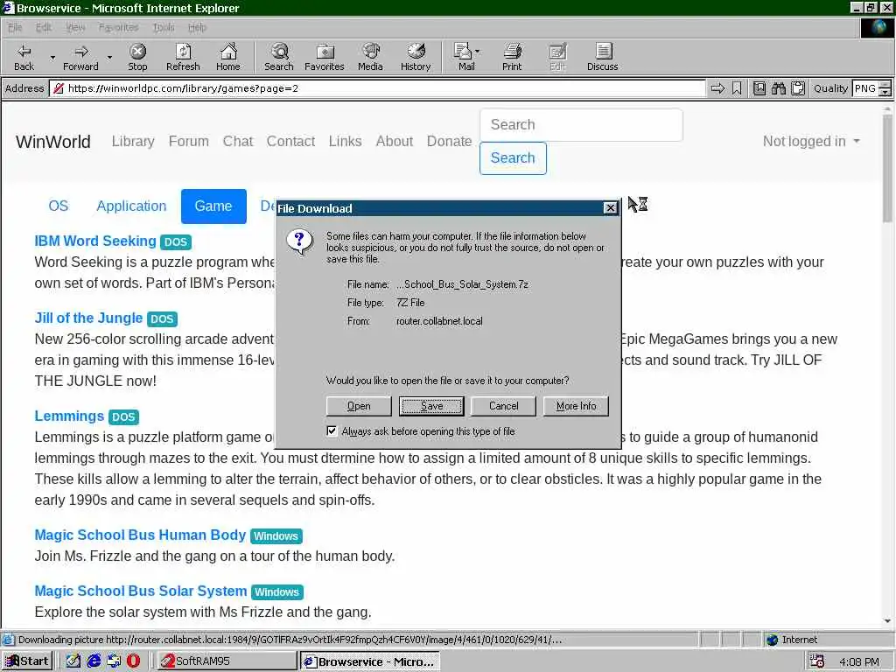Open the IBM Word Seeking link
The image size is (896, 672).
coord(95,241)
